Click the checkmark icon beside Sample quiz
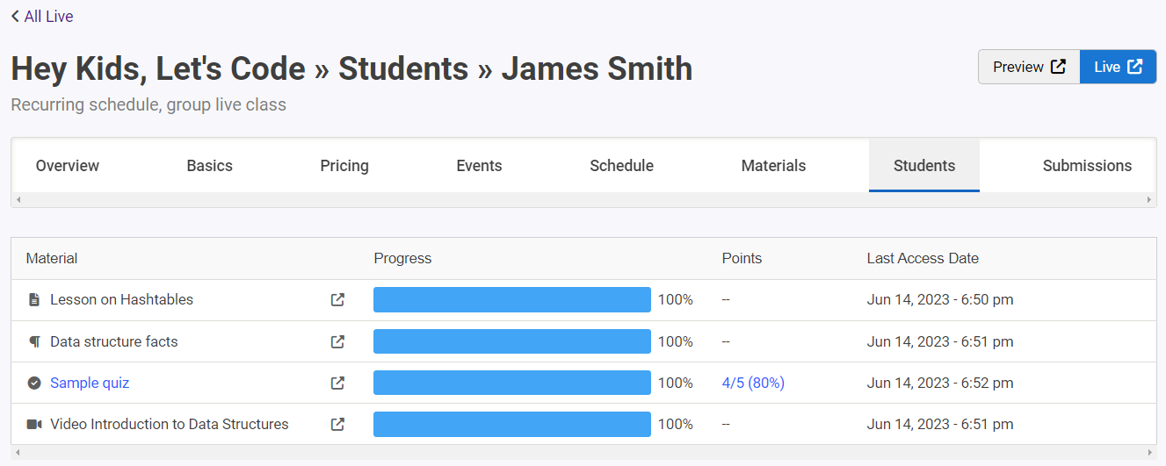1166x466 pixels. [x=34, y=383]
